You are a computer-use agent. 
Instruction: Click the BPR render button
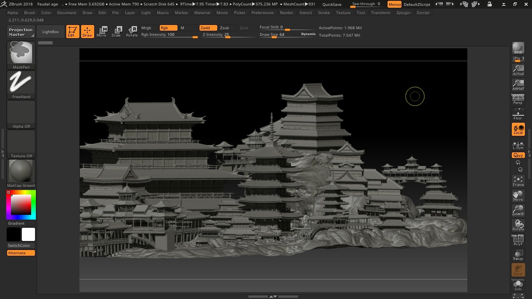(x=518, y=48)
